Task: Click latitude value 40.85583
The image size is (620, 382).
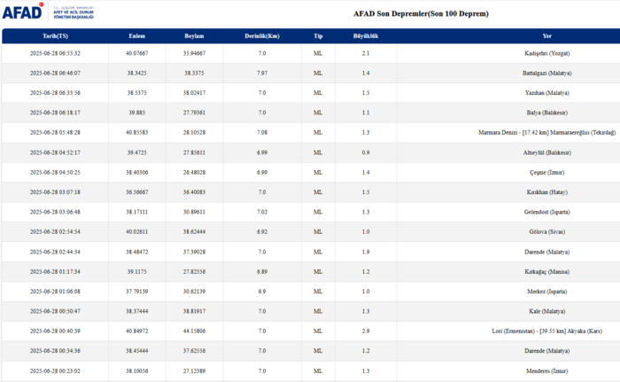Action: click(x=136, y=133)
